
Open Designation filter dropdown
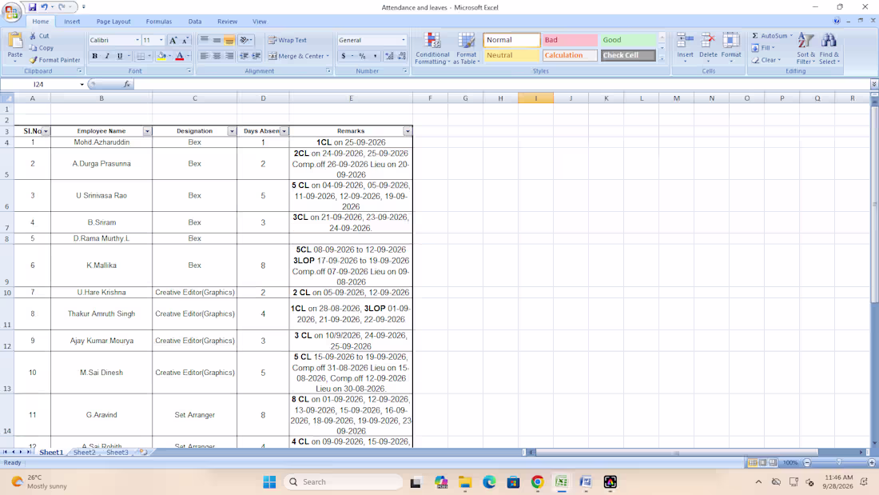(x=232, y=131)
